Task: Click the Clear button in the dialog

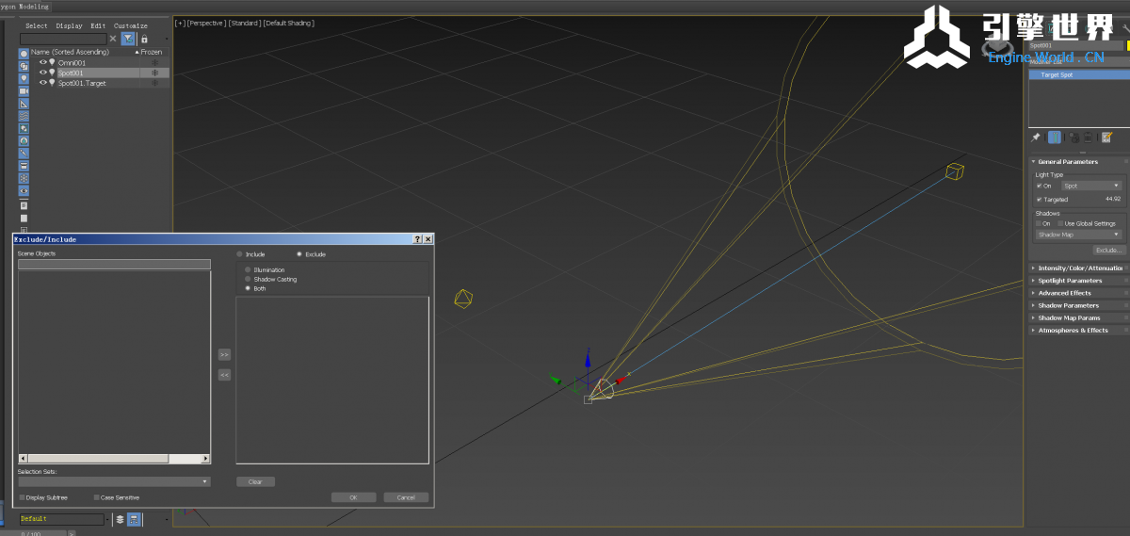Action: [255, 481]
